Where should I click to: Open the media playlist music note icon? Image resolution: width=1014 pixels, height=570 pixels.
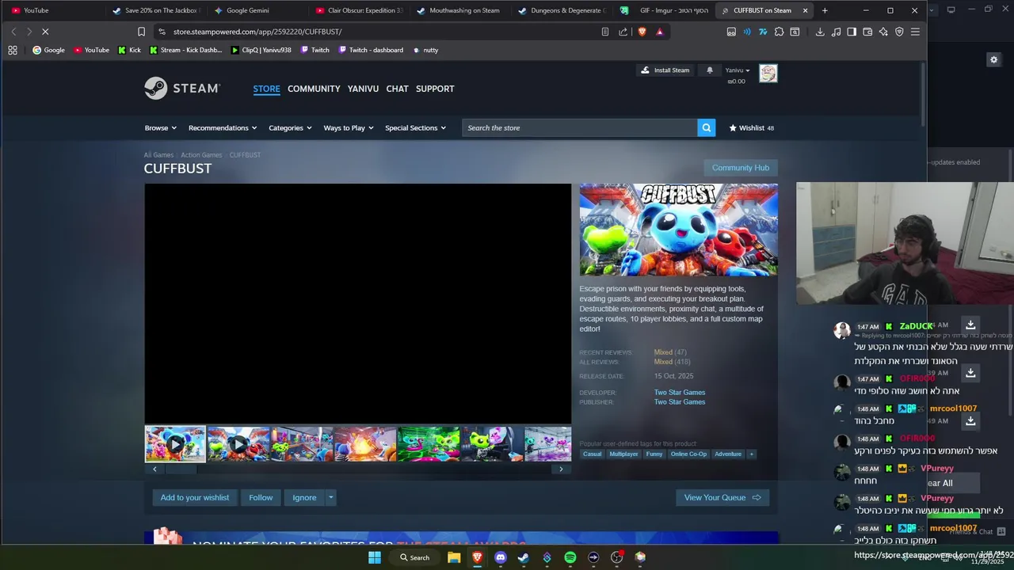click(x=836, y=32)
